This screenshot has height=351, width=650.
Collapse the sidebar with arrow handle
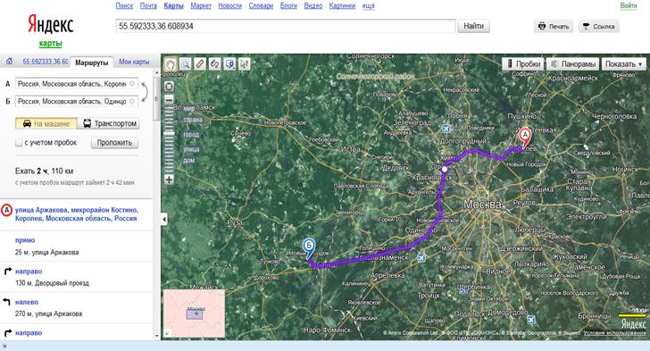pos(164,219)
